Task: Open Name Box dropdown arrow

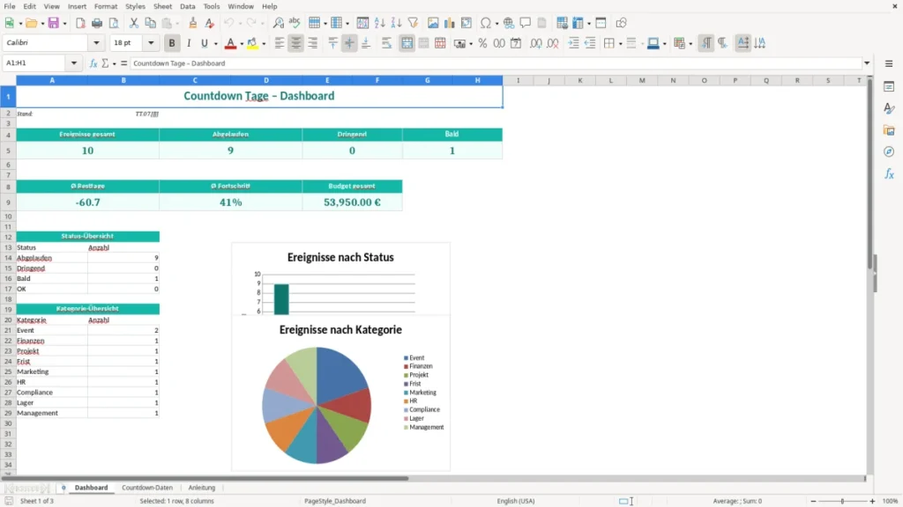Action: (x=74, y=63)
